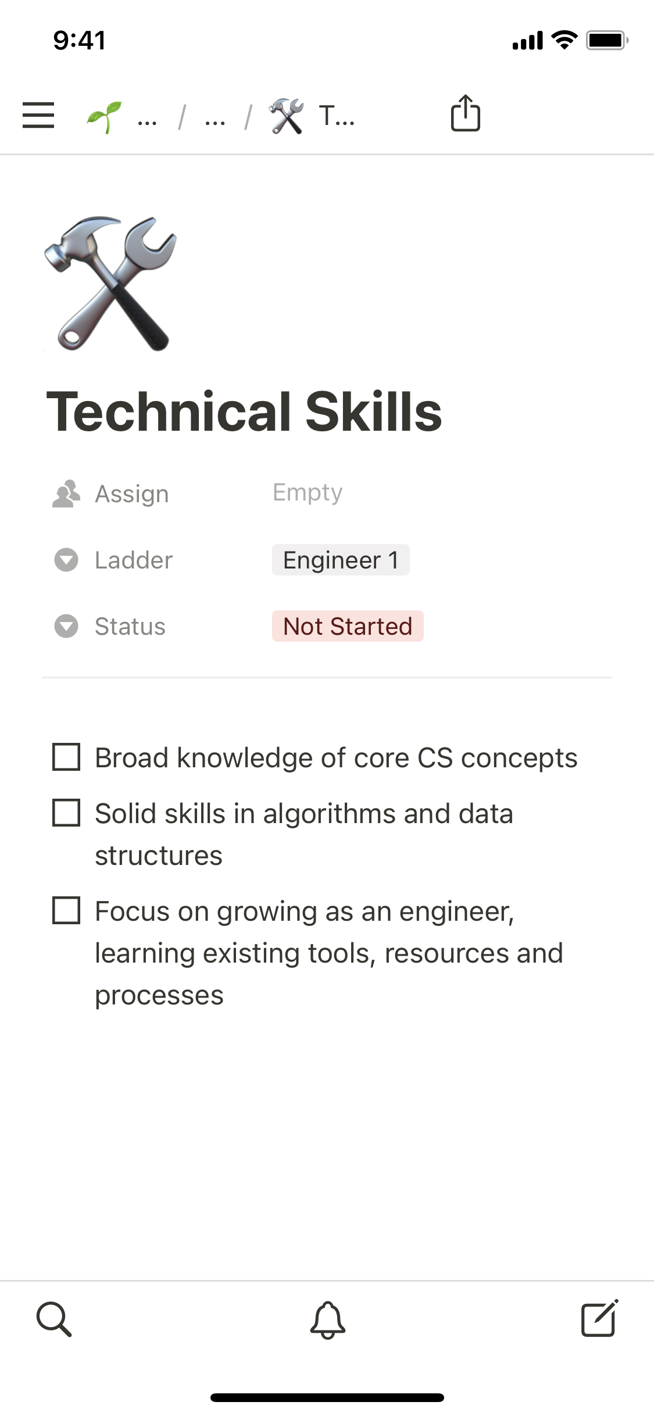The width and height of the screenshot is (654, 1416).
Task: Check "Solid skills in algorithms" checkbox
Action: (66, 813)
